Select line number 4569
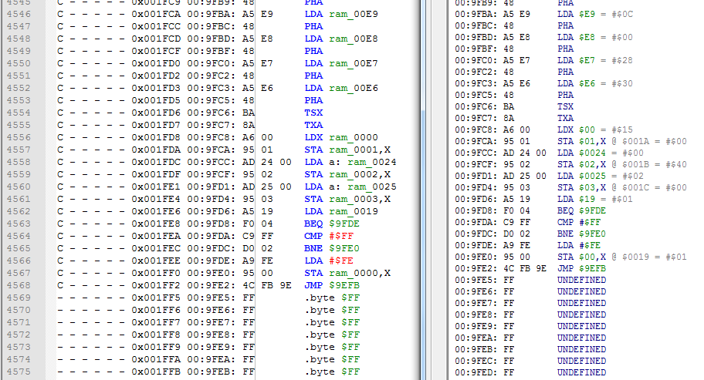This screenshot has width=704, height=380. tap(19, 298)
